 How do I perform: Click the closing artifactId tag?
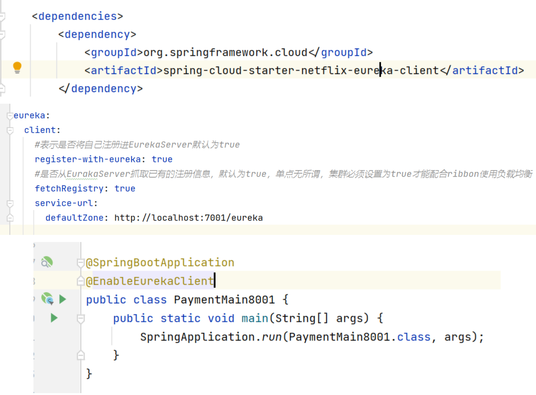(x=482, y=70)
